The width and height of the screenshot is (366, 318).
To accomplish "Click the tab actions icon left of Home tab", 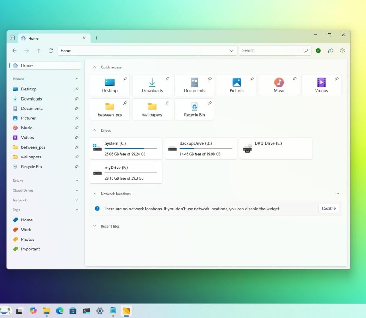I will tap(12, 38).
